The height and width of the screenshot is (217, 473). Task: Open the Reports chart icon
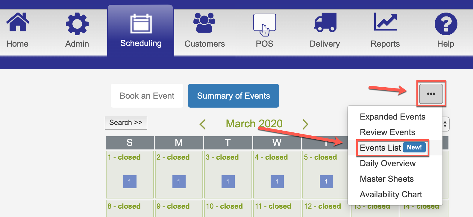(x=386, y=22)
